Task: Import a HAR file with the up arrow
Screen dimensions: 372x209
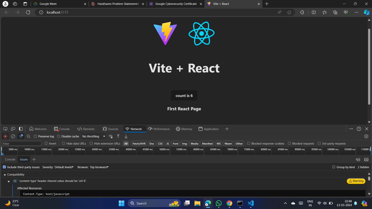Action: [x=118, y=136]
